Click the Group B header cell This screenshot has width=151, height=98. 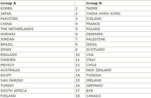tap(118, 3)
